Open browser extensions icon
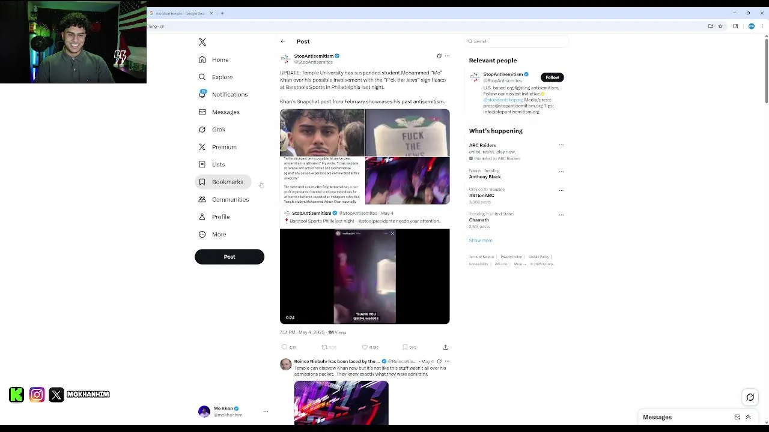Image resolution: width=769 pixels, height=432 pixels. pyautogui.click(x=735, y=26)
